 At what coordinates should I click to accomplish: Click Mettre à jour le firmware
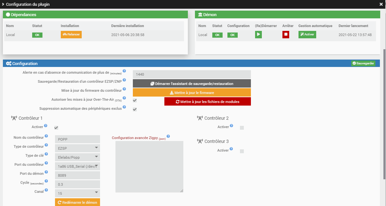pos(192,92)
